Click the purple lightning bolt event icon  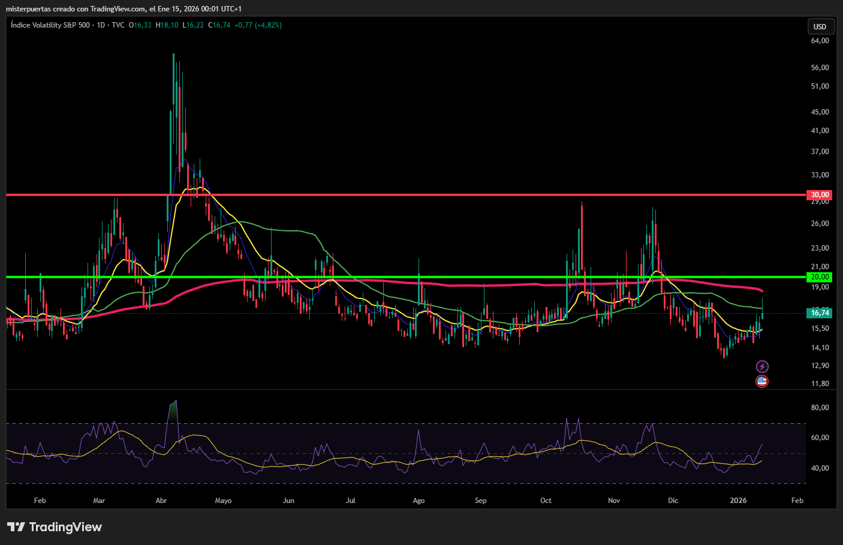click(x=761, y=366)
